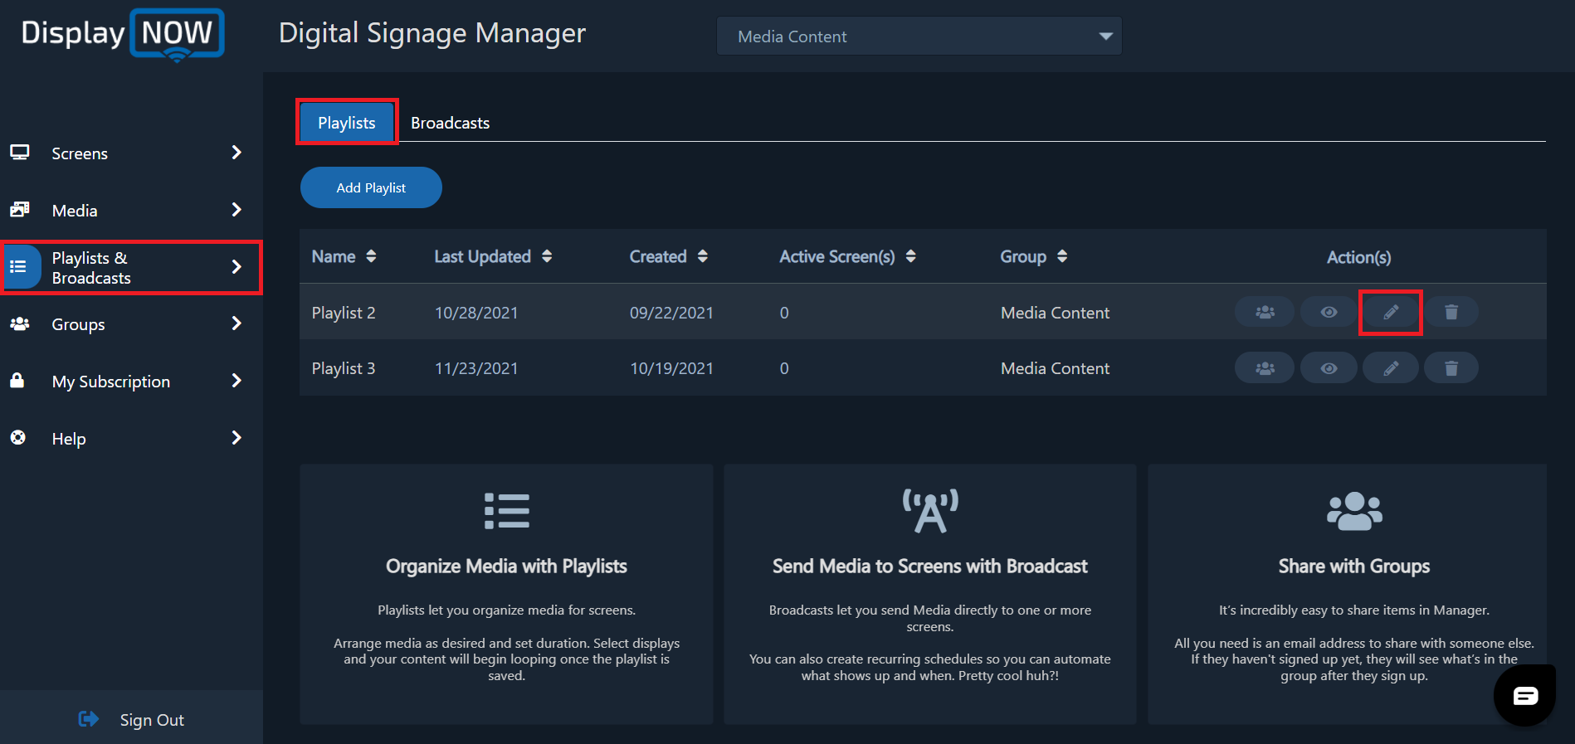Image resolution: width=1575 pixels, height=744 pixels.
Task: Expand the Screens menu chevron
Action: pos(236,153)
